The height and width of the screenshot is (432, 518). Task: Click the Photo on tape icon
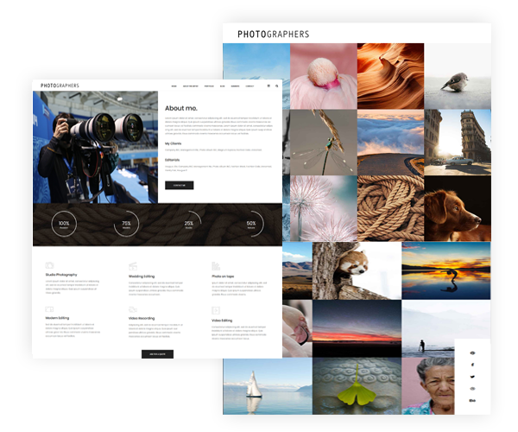tap(216, 265)
